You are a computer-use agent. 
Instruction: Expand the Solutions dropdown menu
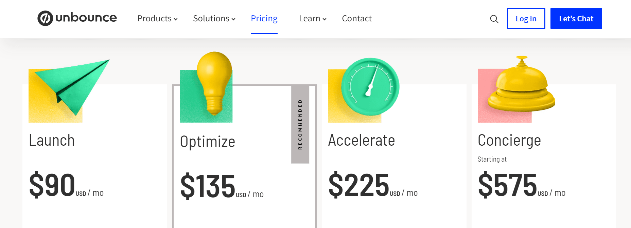click(214, 19)
